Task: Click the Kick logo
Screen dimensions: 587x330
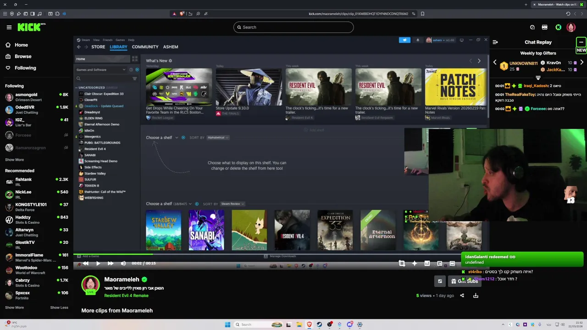Action: (x=31, y=27)
